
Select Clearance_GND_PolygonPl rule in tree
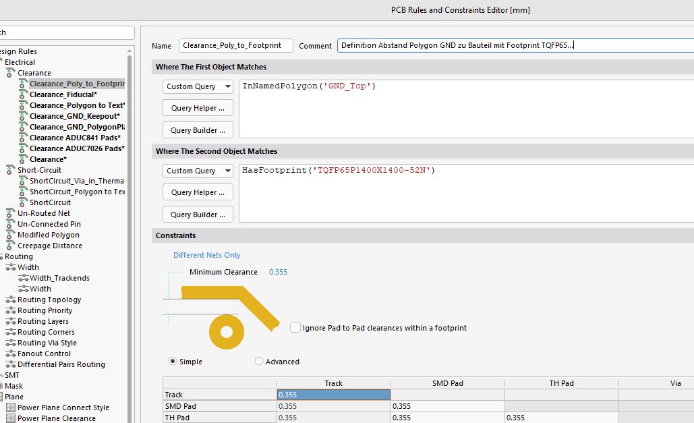pos(77,127)
